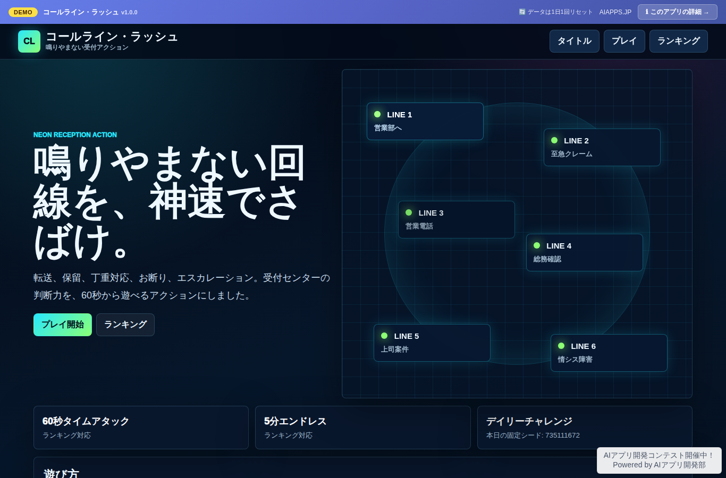
Task: Click the CL logo icon
Action: pos(29,41)
